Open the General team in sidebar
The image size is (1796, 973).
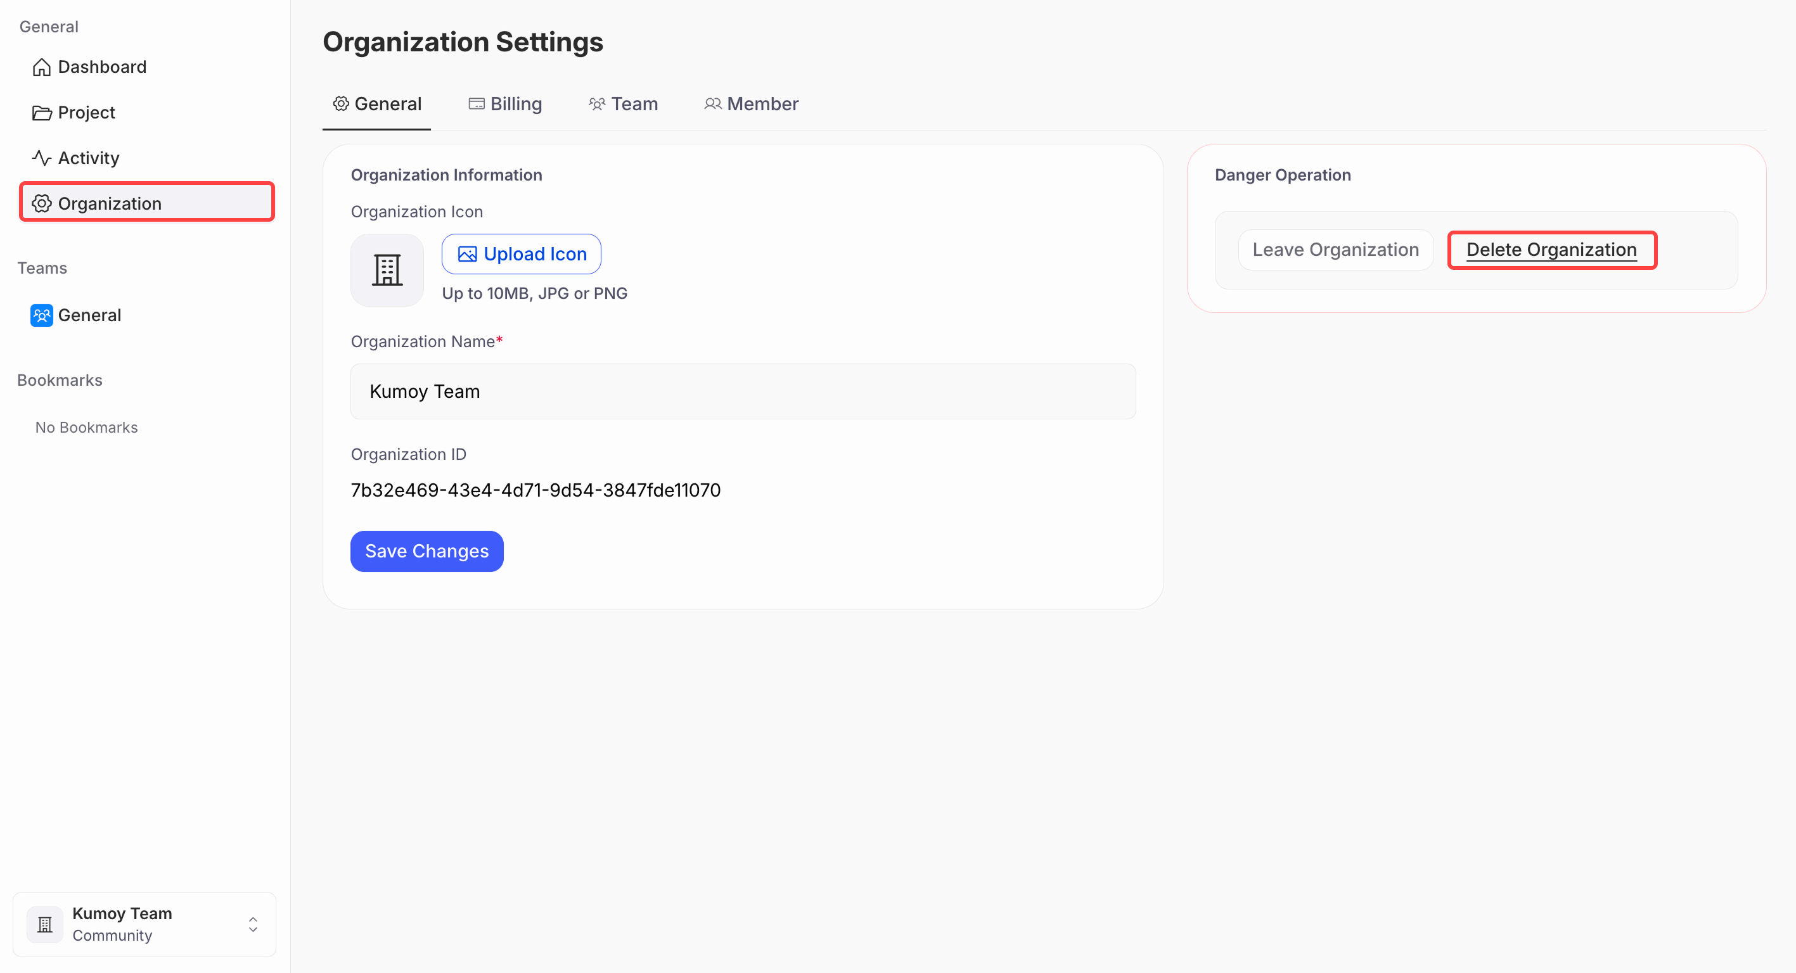pos(89,315)
